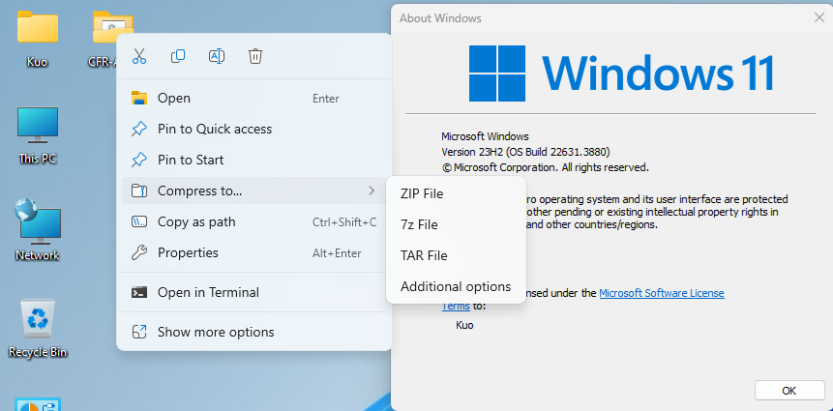Select Copy as path
This screenshot has height=411, width=833.
click(x=253, y=222)
